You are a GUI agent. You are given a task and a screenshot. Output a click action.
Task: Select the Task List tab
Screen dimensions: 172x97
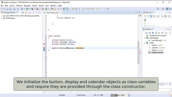click(148, 13)
